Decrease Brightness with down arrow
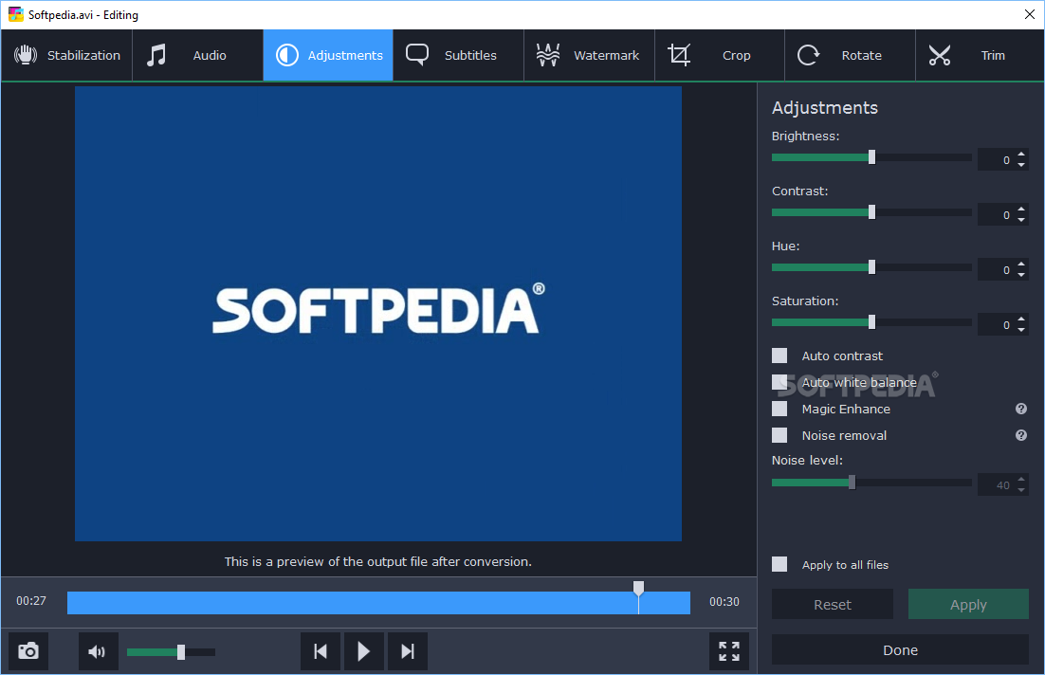The image size is (1045, 675). coord(1021,165)
